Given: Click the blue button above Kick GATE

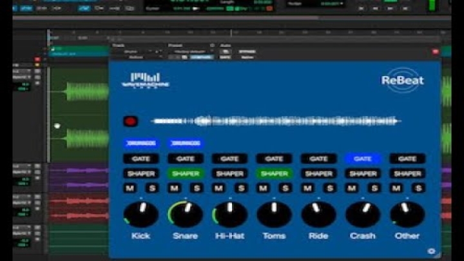Looking at the screenshot, I should coord(141,143).
